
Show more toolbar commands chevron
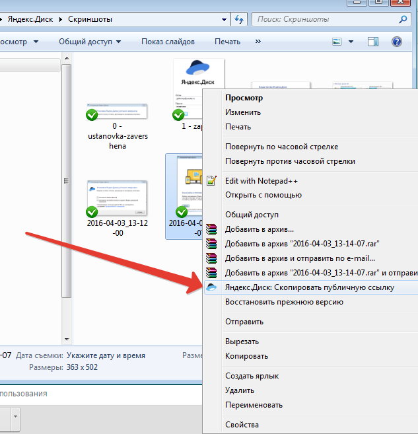click(x=258, y=42)
